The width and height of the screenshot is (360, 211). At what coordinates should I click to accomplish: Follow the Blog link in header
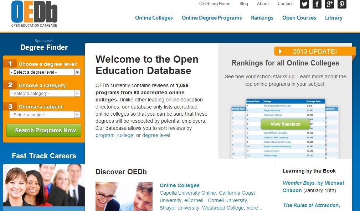click(244, 4)
